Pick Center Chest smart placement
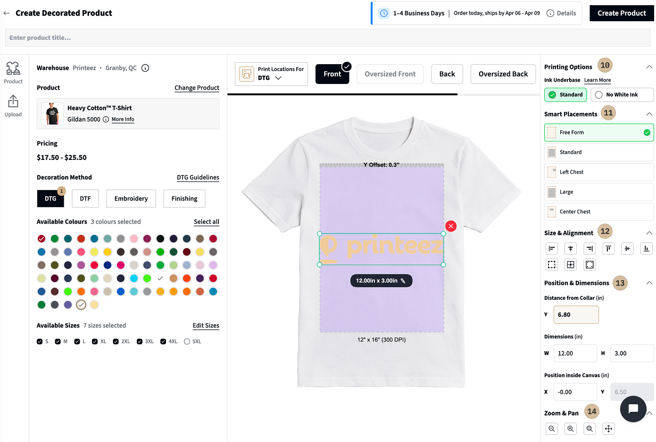The width and height of the screenshot is (656, 442). 599,212
